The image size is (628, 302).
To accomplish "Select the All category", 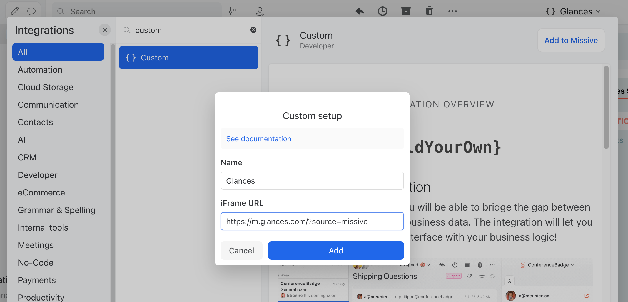I will (58, 52).
